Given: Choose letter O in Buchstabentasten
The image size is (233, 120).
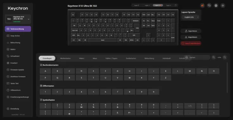Looking at the screenshot, I should pos(214,71).
